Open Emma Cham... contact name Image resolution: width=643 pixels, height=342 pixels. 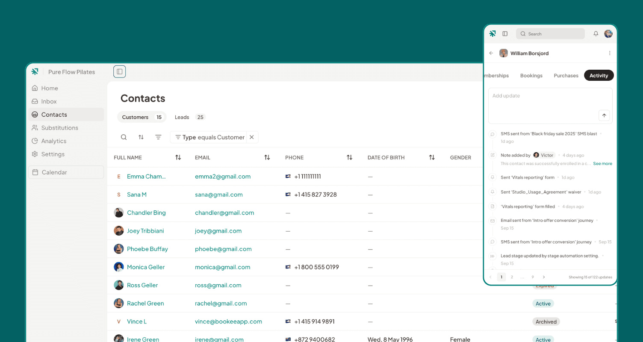coord(146,177)
